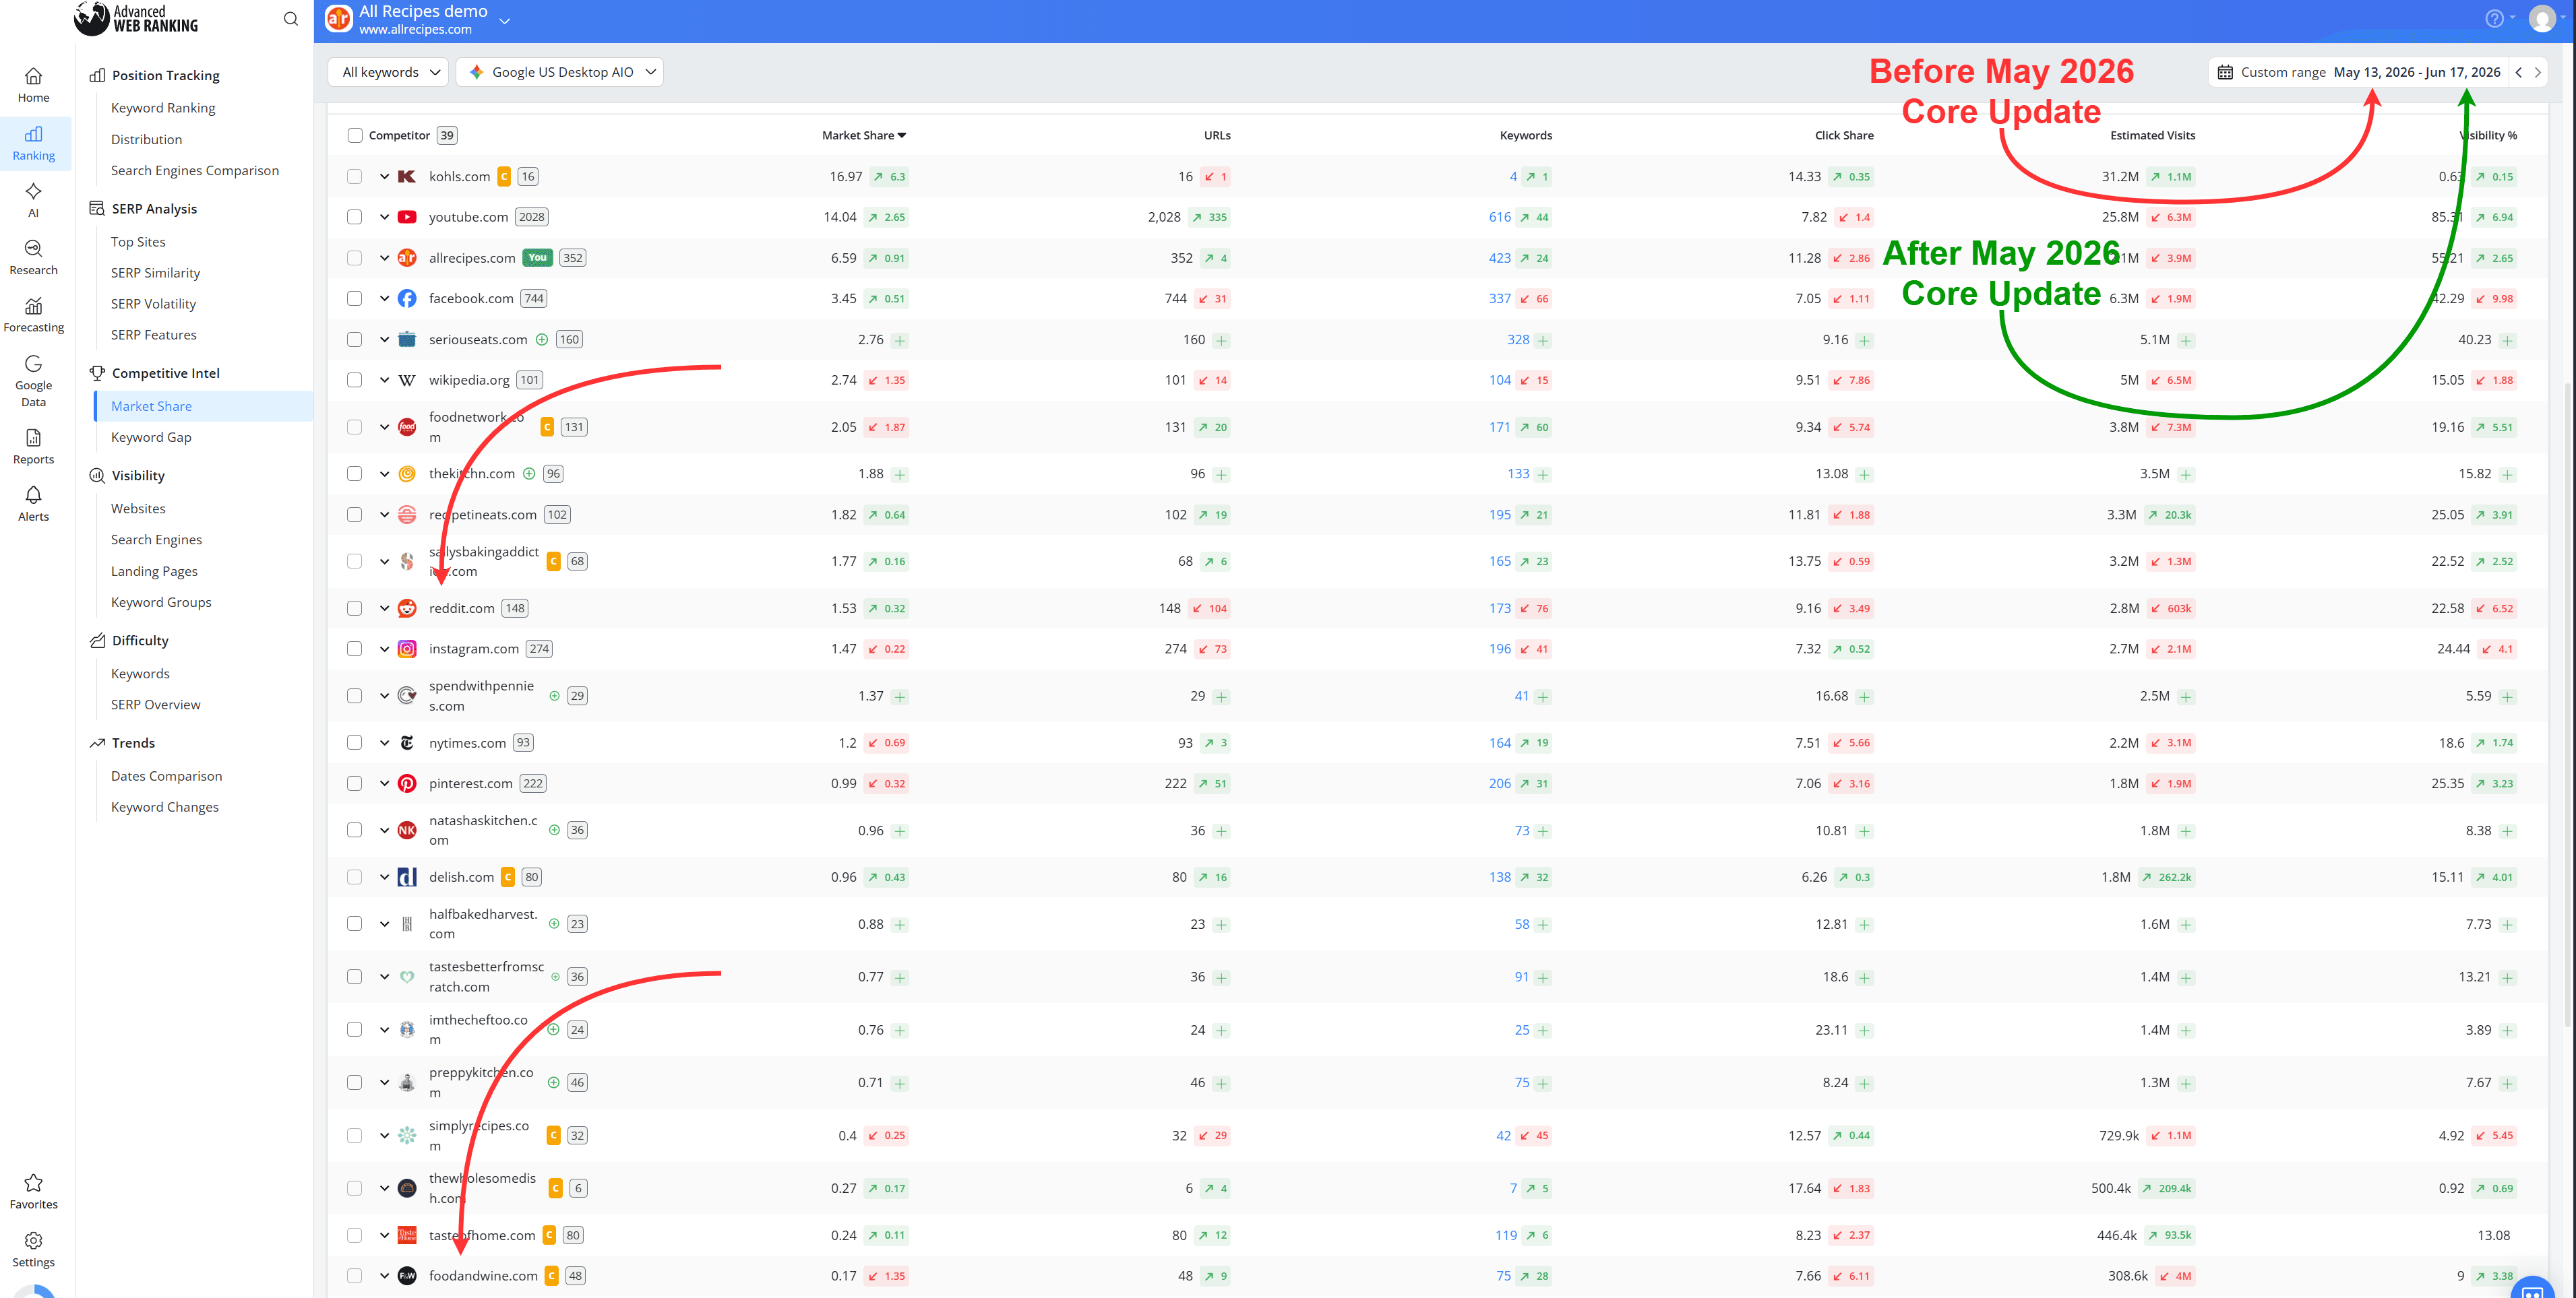Go to previous date range arrow
This screenshot has height=1298, width=2576.
(x=2519, y=72)
